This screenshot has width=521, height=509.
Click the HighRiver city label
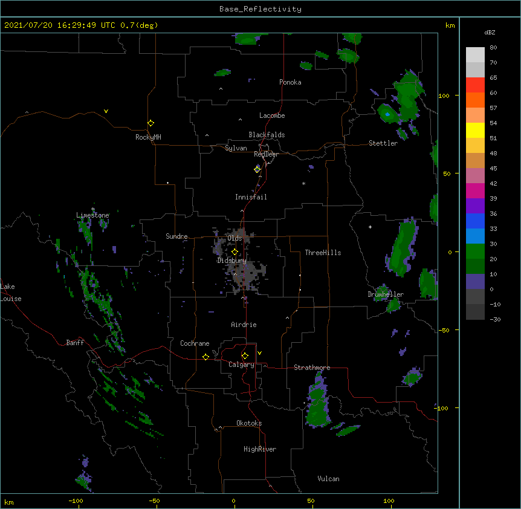pyautogui.click(x=260, y=449)
